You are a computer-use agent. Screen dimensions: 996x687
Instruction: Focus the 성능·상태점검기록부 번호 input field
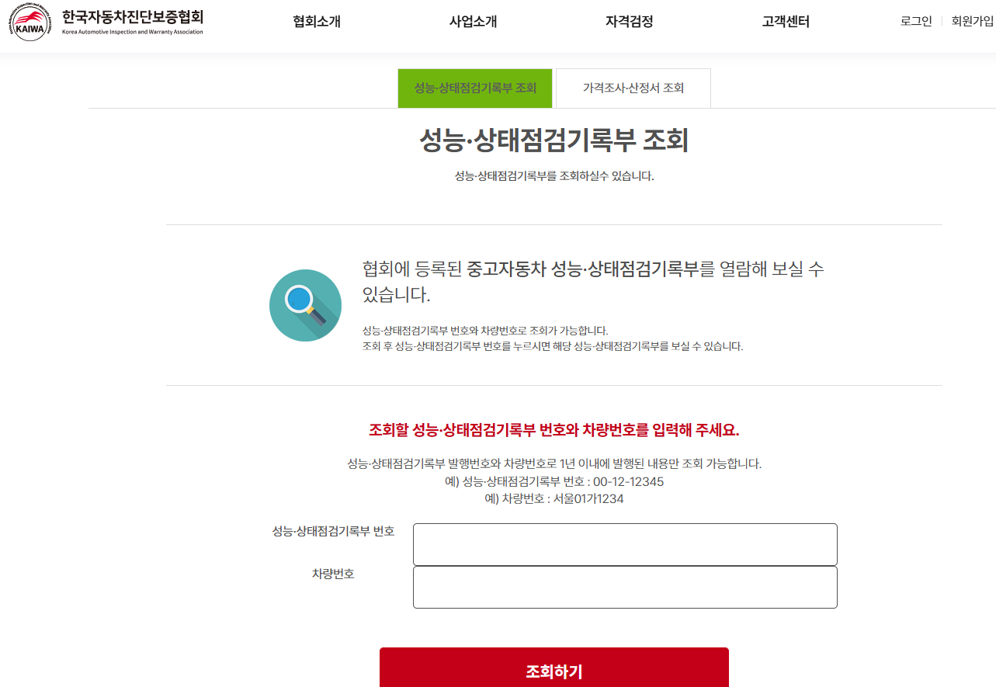[x=625, y=544]
